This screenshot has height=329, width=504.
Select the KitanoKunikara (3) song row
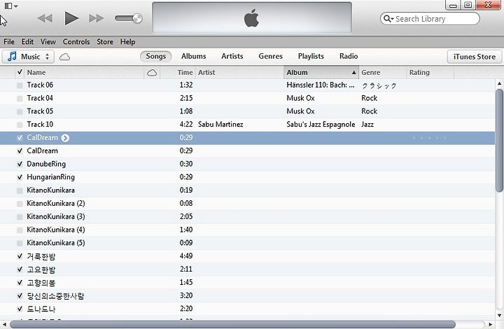[248, 217]
